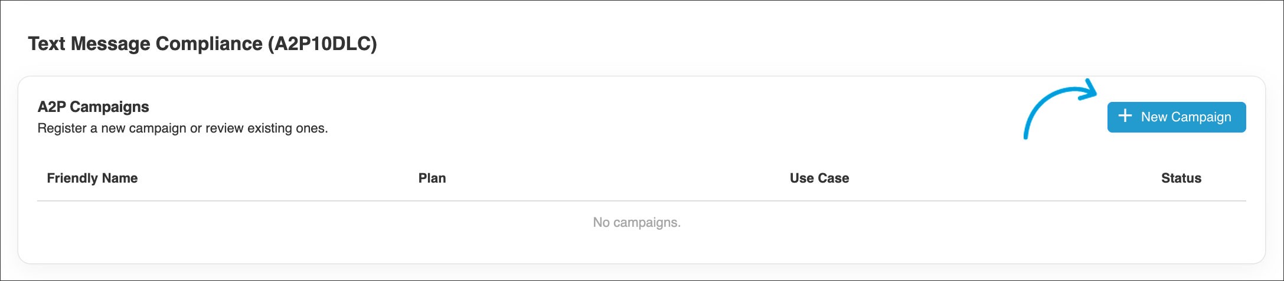This screenshot has width=1284, height=281.
Task: Select the Plan column header
Action: point(432,178)
